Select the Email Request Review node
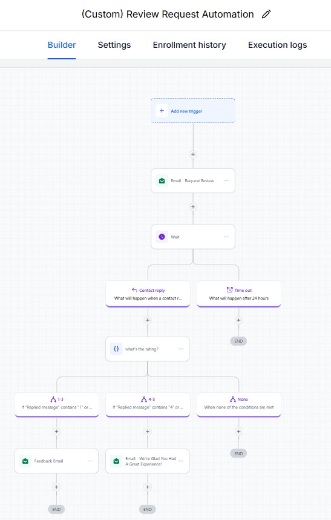 [193, 181]
